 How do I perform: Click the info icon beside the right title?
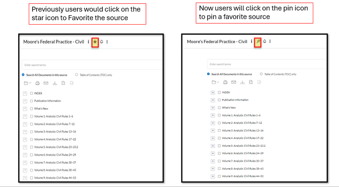click(x=251, y=41)
